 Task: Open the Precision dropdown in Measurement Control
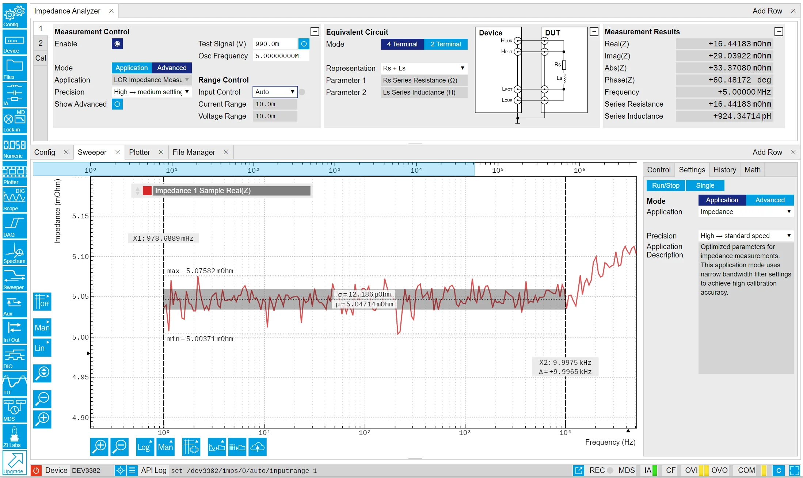(152, 92)
